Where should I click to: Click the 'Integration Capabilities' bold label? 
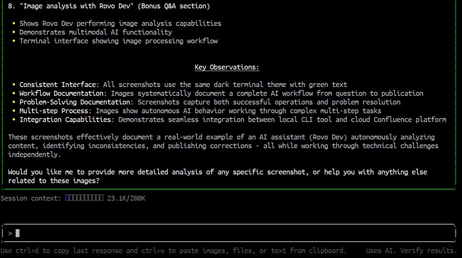pyautogui.click(x=65, y=119)
